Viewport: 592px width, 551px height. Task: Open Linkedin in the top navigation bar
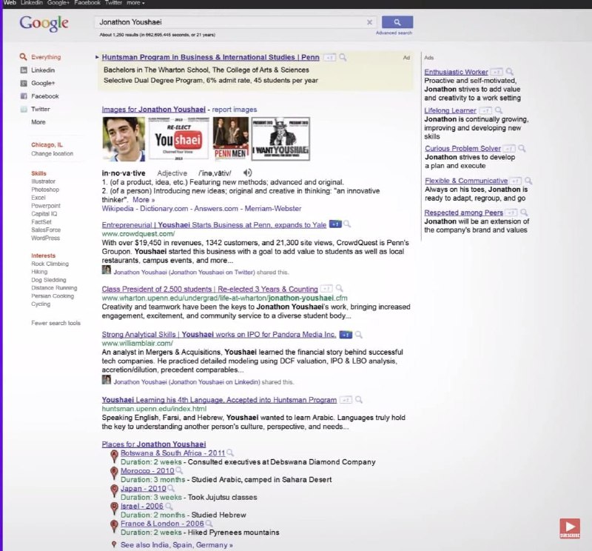(x=31, y=3)
